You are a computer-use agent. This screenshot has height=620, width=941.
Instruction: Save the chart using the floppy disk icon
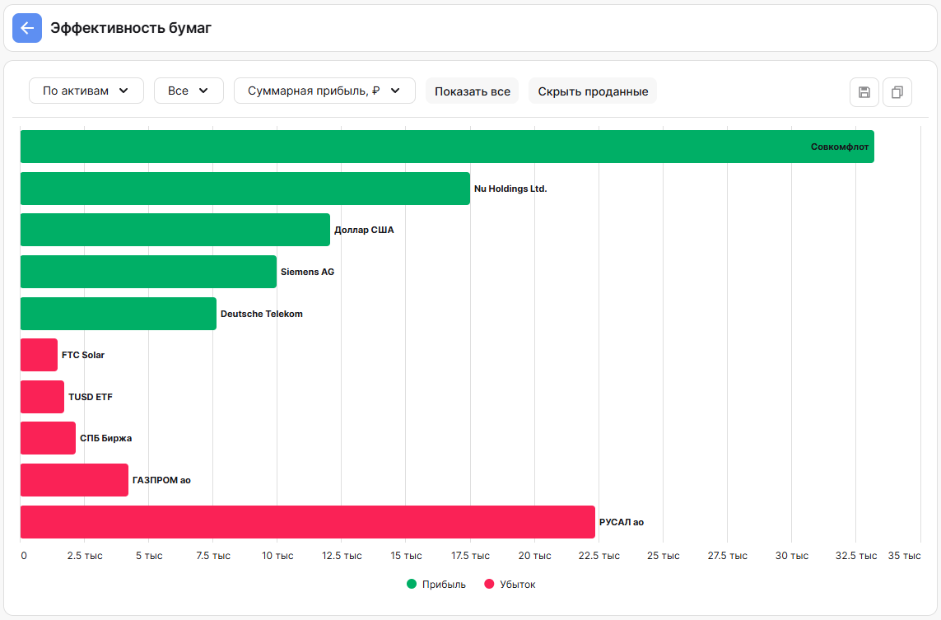click(x=864, y=92)
